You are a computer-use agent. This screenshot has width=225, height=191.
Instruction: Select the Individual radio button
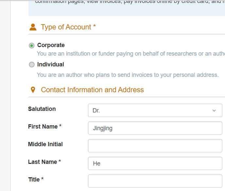click(32, 65)
